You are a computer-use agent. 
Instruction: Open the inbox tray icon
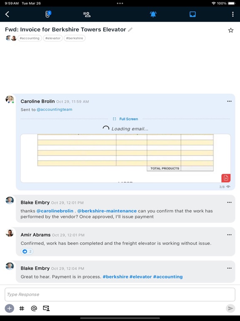pyautogui.click(x=192, y=14)
